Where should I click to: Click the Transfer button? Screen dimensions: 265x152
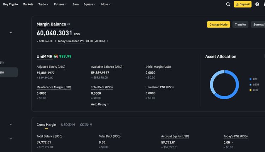(x=240, y=24)
